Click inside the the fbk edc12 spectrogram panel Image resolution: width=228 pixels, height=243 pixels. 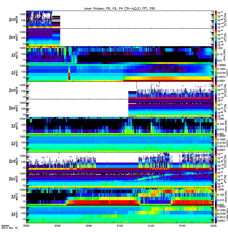click(x=120, y=197)
